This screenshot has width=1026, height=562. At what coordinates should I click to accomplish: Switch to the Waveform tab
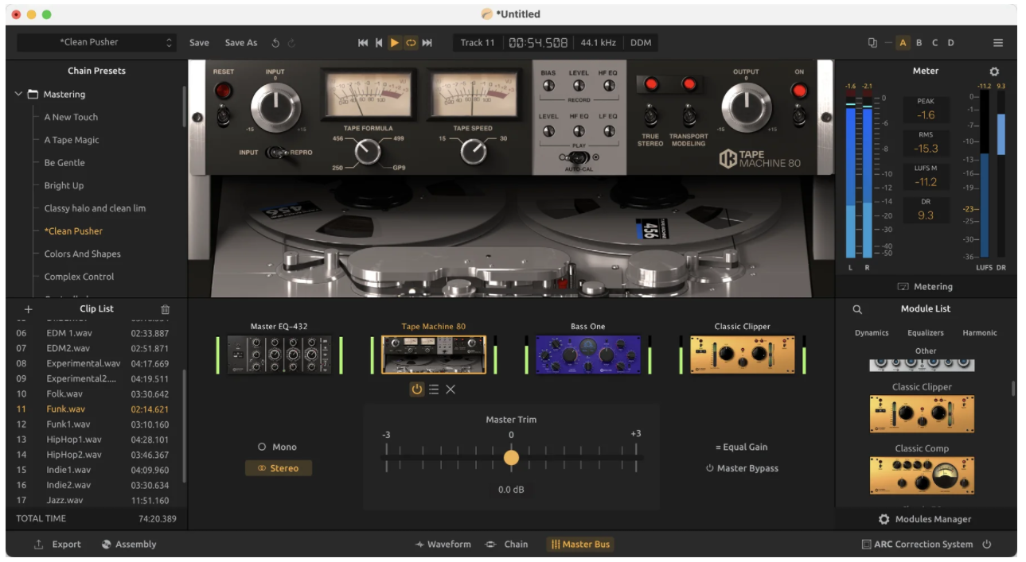pyautogui.click(x=443, y=545)
